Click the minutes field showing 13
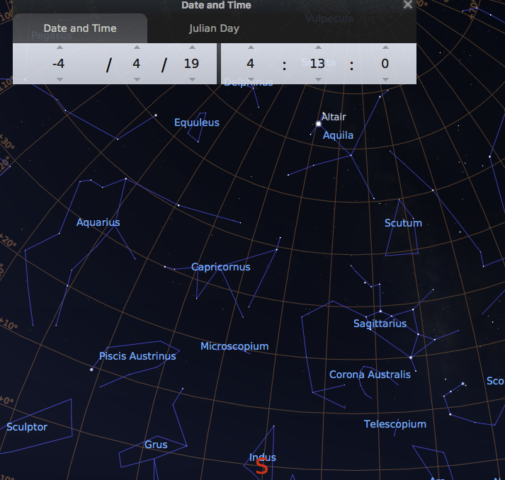The image size is (505, 480). 317,64
